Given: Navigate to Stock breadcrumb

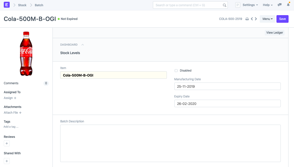Looking at the screenshot, I should 22,5.
